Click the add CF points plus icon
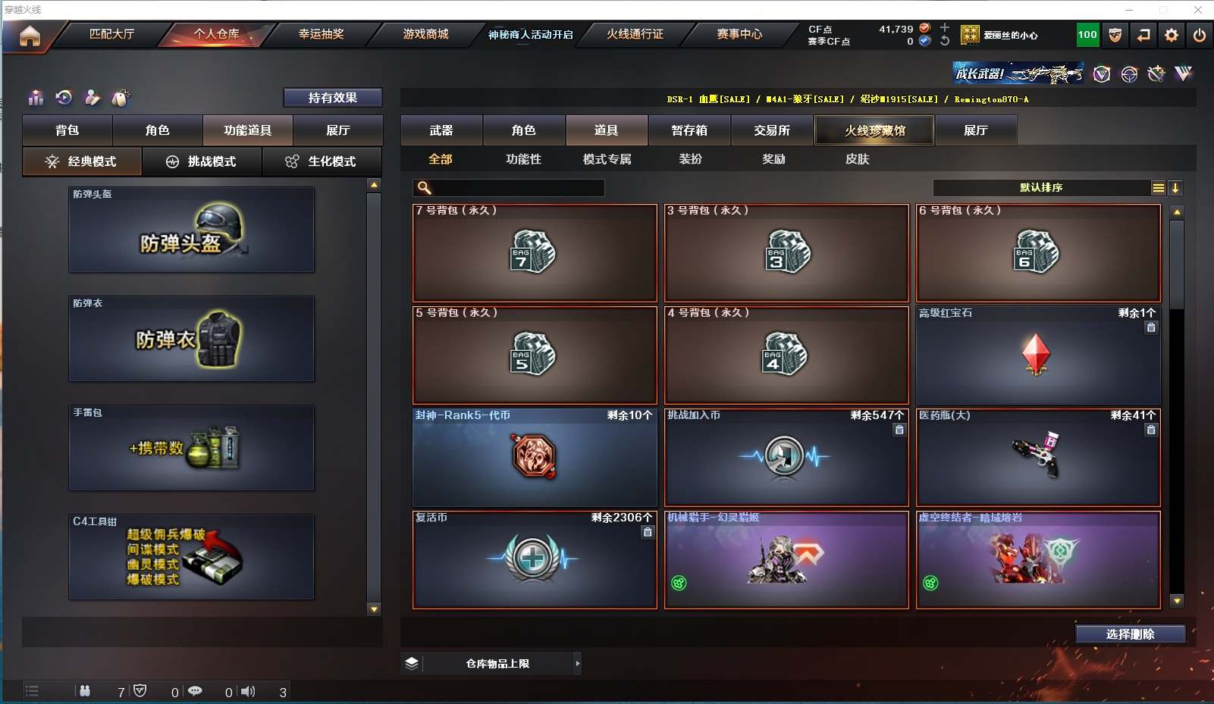The image size is (1214, 704). click(x=945, y=28)
